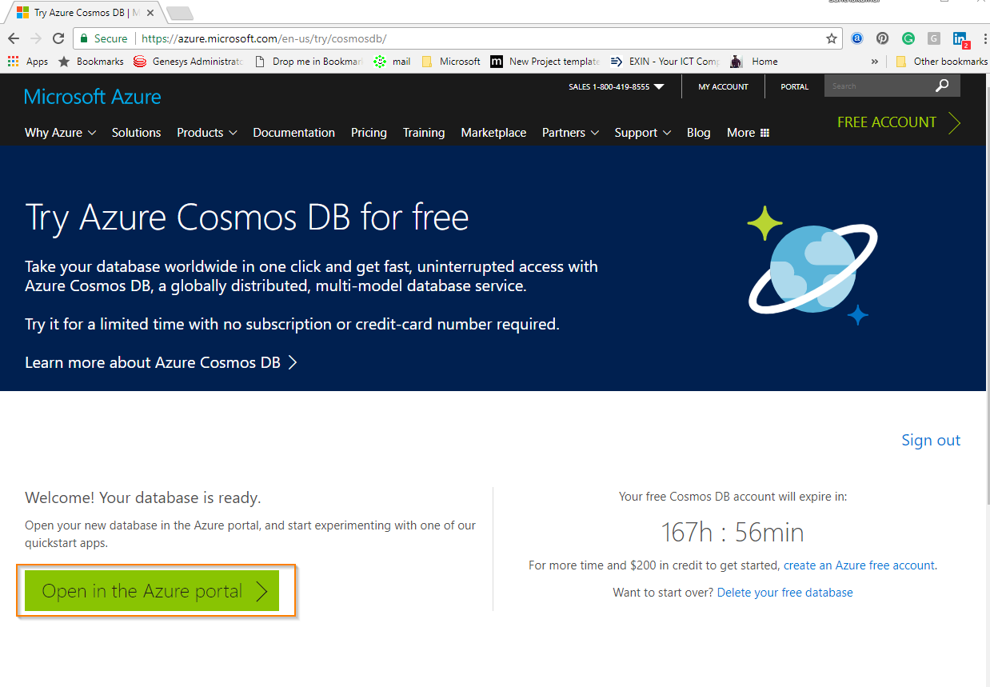Open the LinkedIn extension with notification badge
The height and width of the screenshot is (687, 990).
[960, 39]
